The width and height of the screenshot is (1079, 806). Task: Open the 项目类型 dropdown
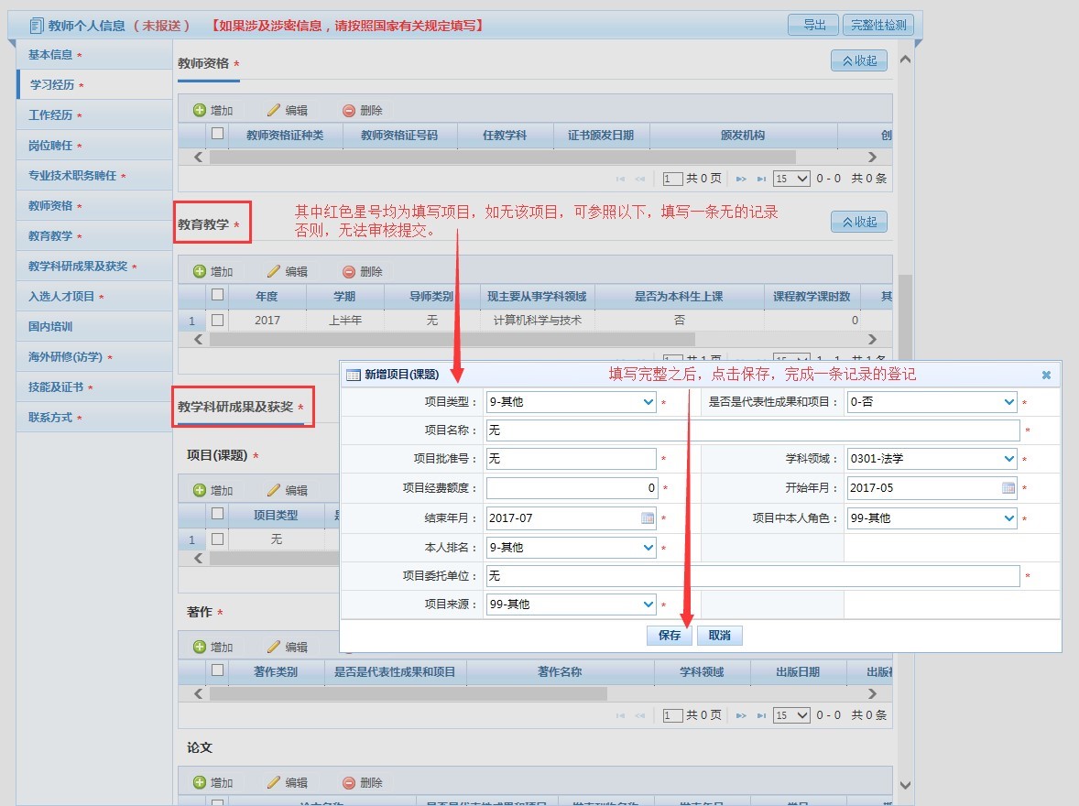click(648, 402)
